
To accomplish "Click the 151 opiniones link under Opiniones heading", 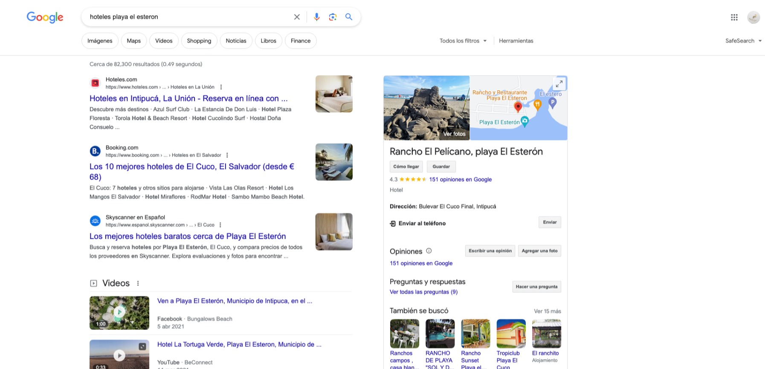I will tap(421, 263).
